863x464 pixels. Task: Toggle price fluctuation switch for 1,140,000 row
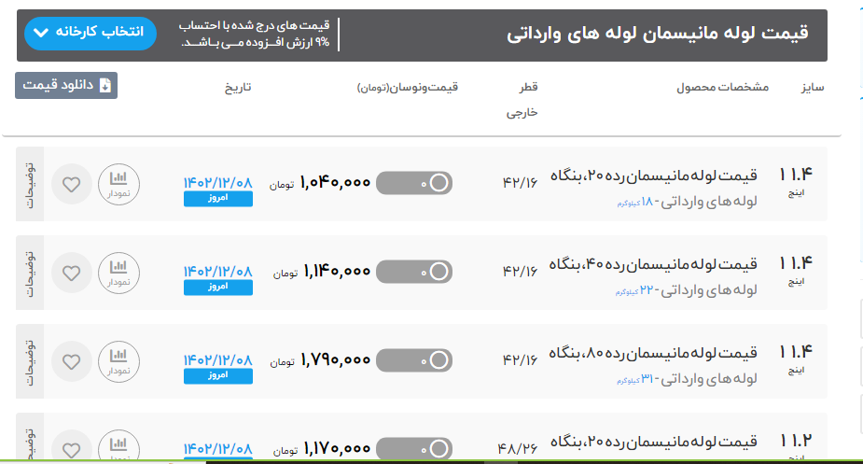tap(413, 273)
